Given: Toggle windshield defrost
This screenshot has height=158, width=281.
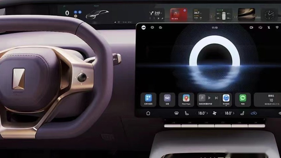Looking at the screenshot, I should 176,113.
